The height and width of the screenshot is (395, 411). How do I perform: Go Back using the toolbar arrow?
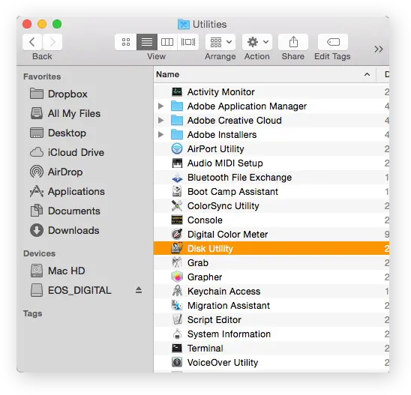(32, 42)
